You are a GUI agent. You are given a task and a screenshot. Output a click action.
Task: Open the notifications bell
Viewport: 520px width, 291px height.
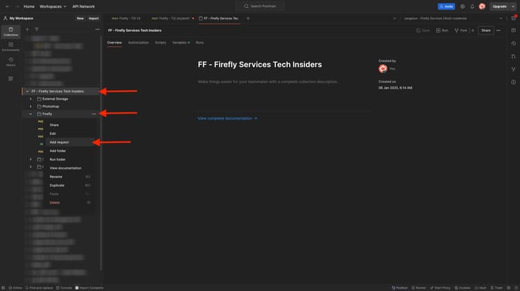pyautogui.click(x=472, y=6)
